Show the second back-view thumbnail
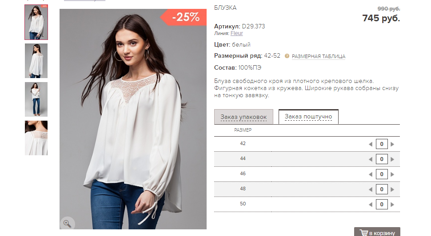 (36, 61)
